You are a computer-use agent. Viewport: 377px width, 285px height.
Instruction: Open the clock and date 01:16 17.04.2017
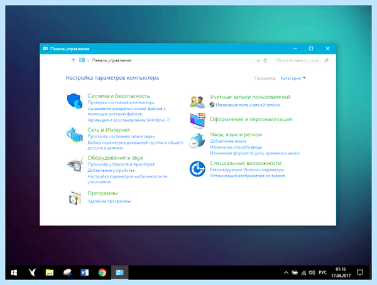pos(341,272)
